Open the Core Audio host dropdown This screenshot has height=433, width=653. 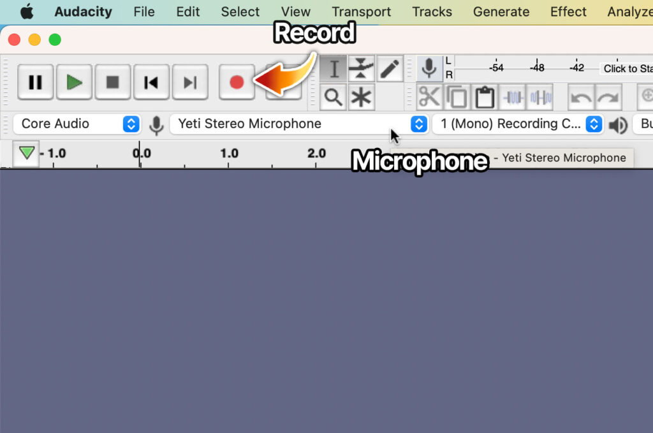click(x=77, y=124)
